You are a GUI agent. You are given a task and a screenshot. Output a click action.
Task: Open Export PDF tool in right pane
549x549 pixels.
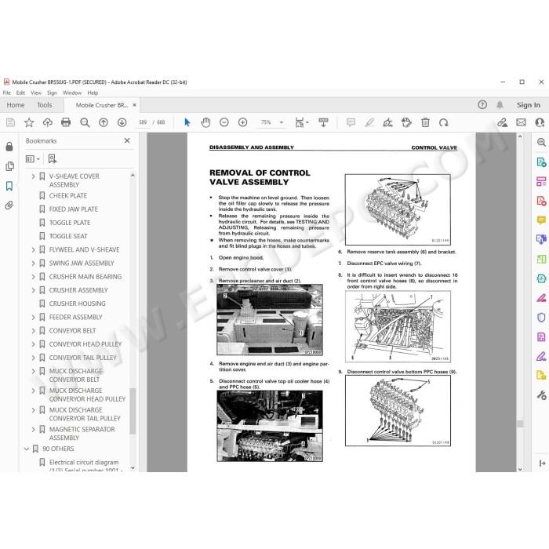coord(541,162)
